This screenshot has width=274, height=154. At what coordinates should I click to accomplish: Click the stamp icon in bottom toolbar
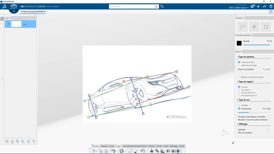coord(152,151)
